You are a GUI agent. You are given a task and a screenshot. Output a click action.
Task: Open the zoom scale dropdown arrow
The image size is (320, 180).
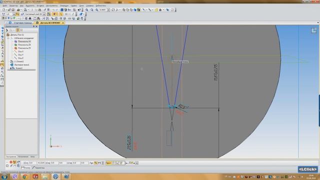pyautogui.click(x=108, y=10)
